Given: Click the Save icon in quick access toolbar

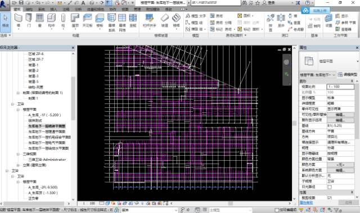Looking at the screenshot, I should point(21,3).
